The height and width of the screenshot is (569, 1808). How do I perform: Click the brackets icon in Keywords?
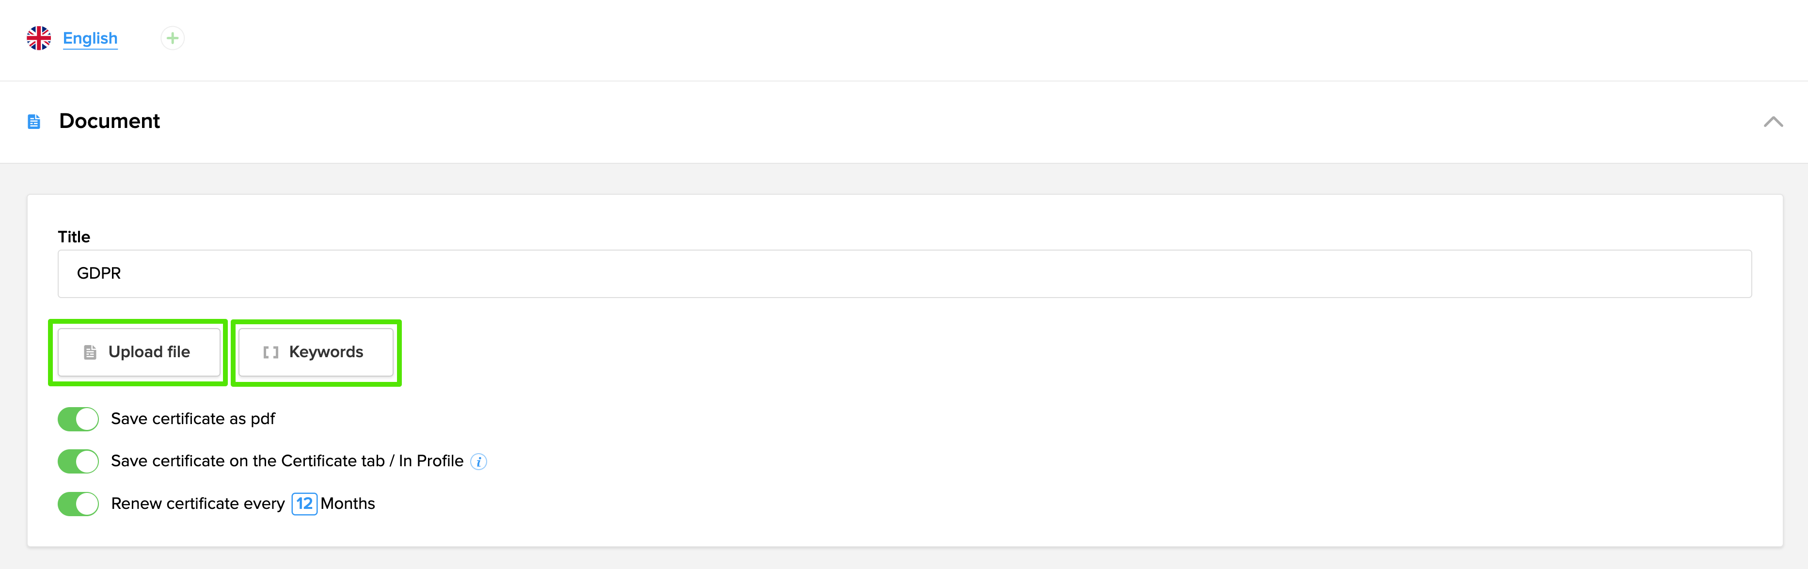tap(271, 352)
